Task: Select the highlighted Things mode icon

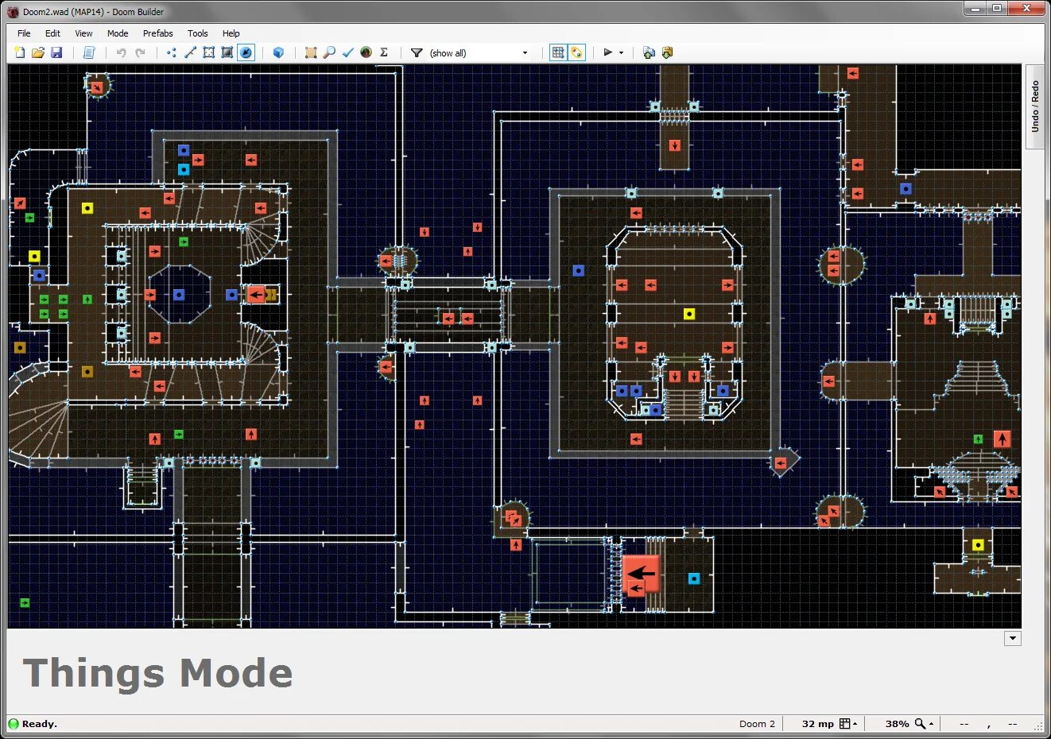Action: pos(246,52)
